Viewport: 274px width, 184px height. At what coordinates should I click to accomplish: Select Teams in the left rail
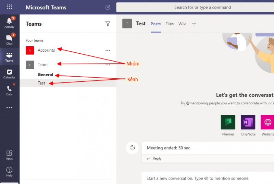pyautogui.click(x=10, y=57)
